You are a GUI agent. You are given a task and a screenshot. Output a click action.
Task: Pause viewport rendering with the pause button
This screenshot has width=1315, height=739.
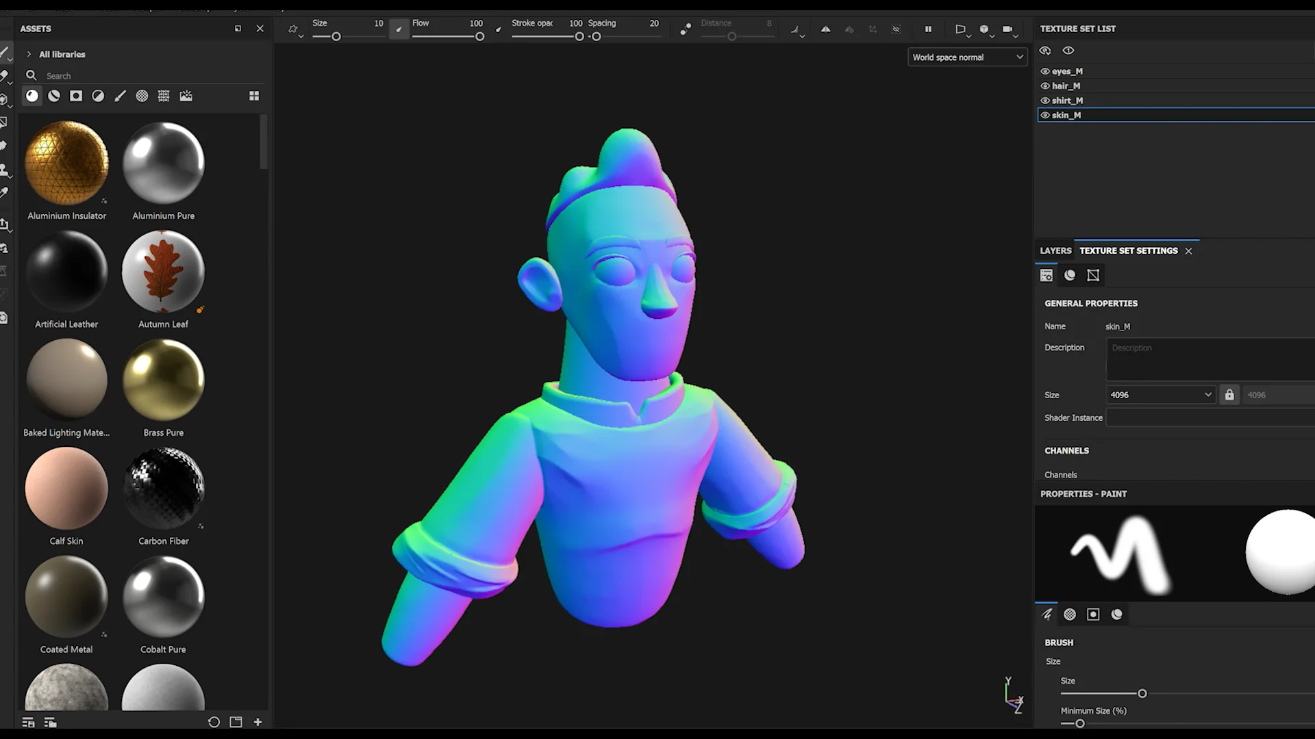tap(928, 29)
